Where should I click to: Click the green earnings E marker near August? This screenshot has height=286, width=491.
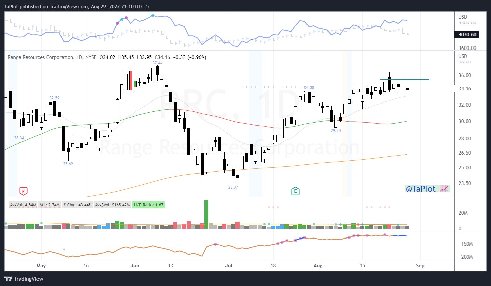(295, 191)
